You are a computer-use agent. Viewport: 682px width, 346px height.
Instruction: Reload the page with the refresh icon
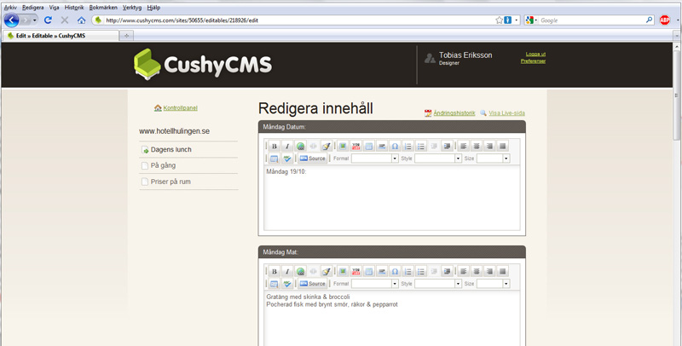pos(48,20)
